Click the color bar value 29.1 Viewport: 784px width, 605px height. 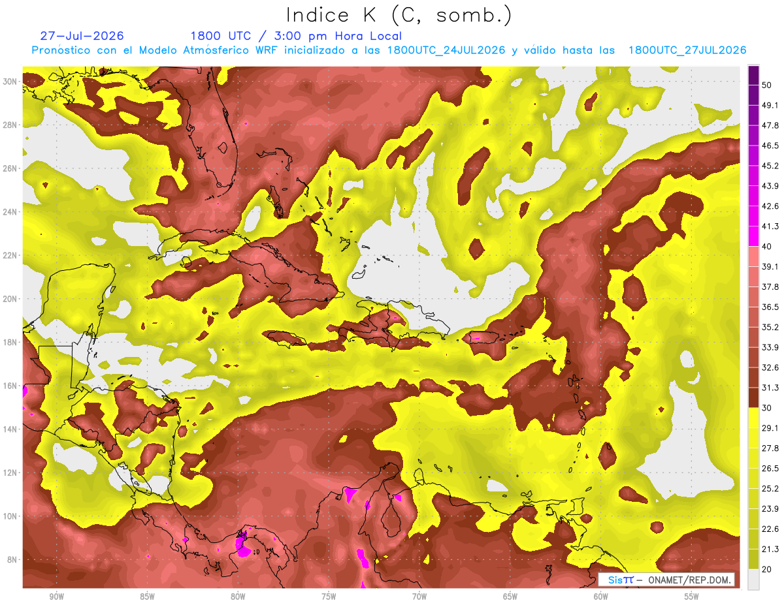coord(771,428)
